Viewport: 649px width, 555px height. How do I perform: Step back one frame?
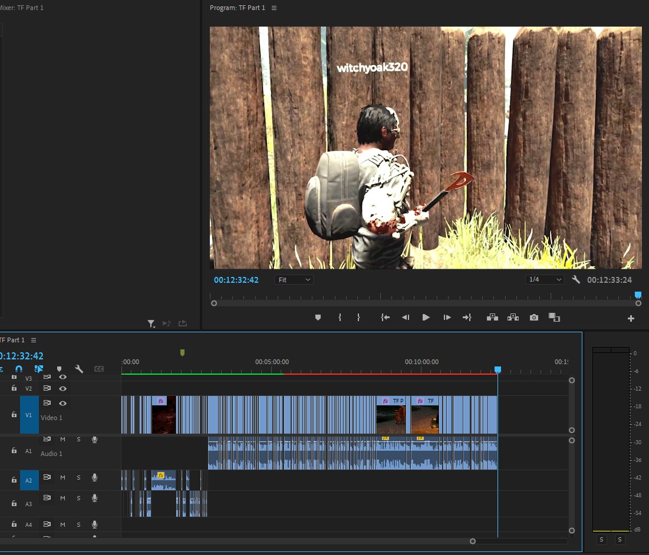(405, 318)
